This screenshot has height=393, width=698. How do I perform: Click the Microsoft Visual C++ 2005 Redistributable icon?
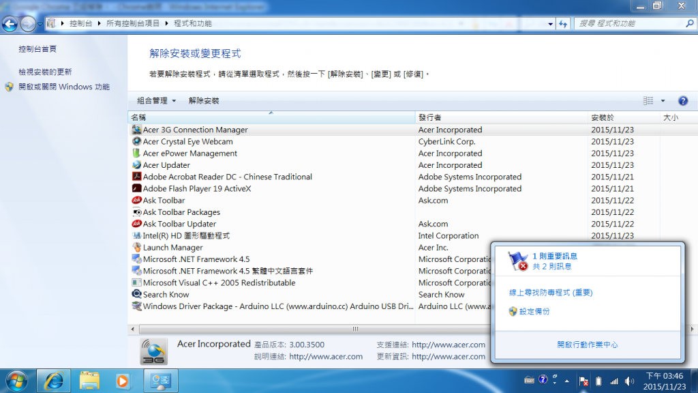136,282
